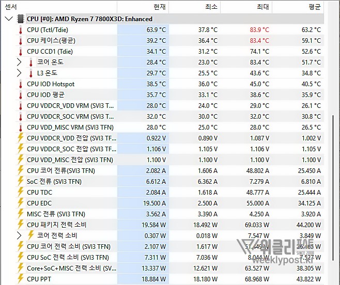Click thermometer icon beside CPU IOD Hotspot
The image size is (340, 285).
tap(21, 84)
